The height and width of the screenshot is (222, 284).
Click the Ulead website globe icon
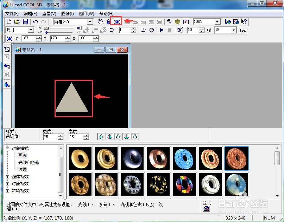coord(228,22)
